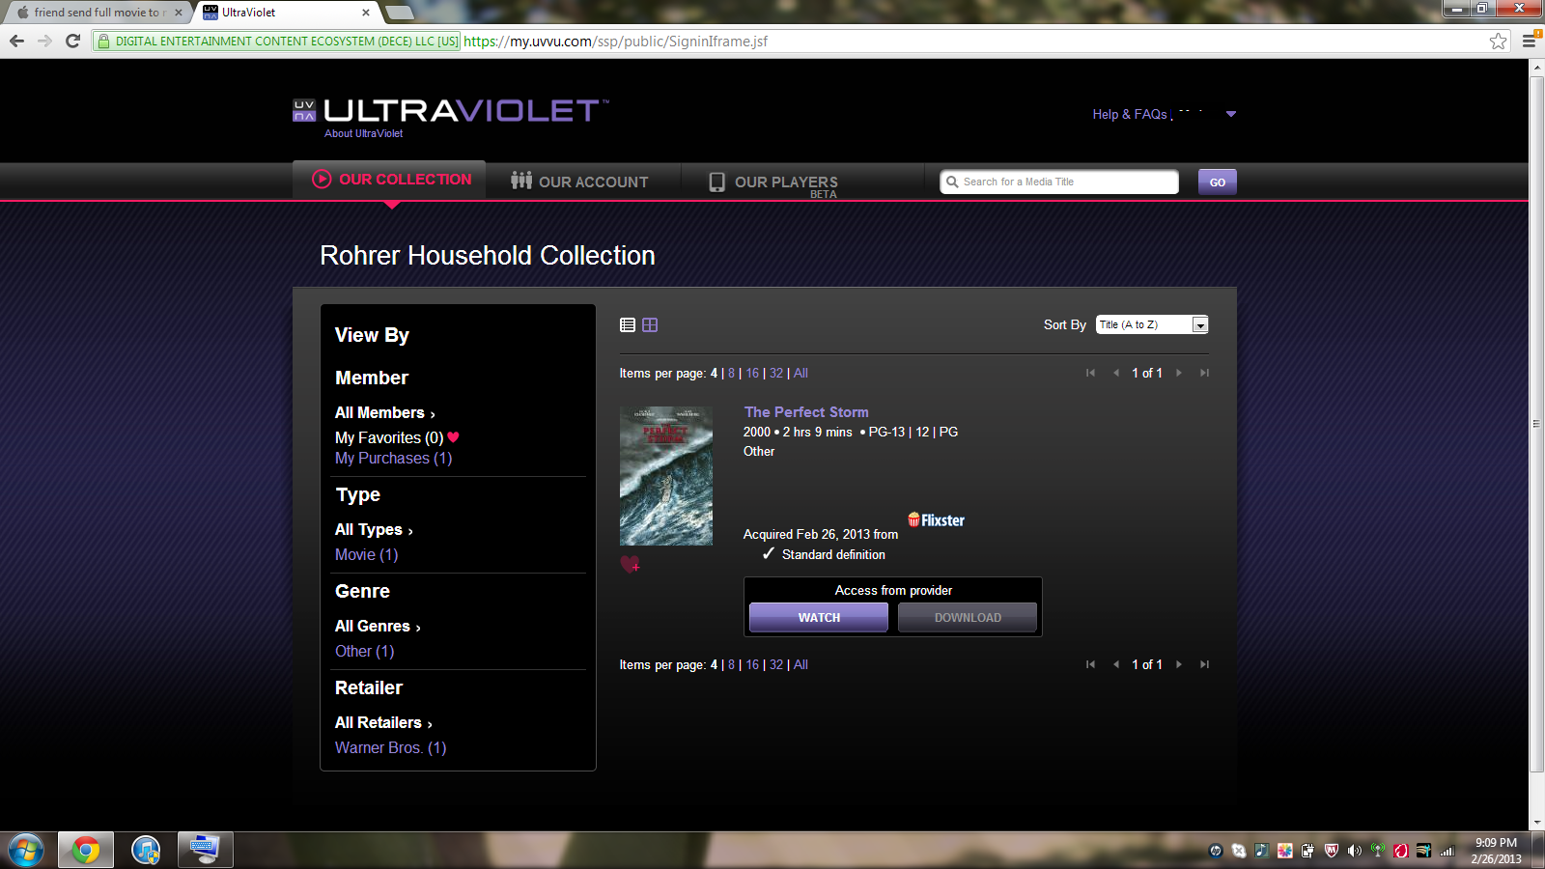1545x869 pixels.
Task: Add The Perfect Storm to favorites heart
Action: pos(630,564)
